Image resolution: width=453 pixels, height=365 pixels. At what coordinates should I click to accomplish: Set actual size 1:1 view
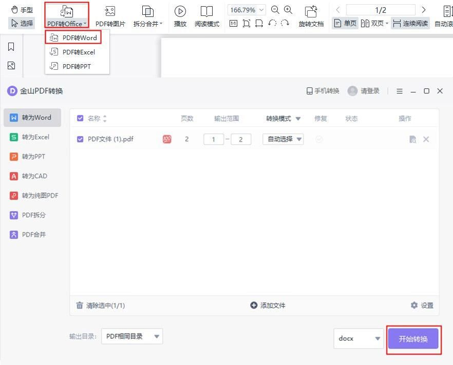click(x=233, y=23)
